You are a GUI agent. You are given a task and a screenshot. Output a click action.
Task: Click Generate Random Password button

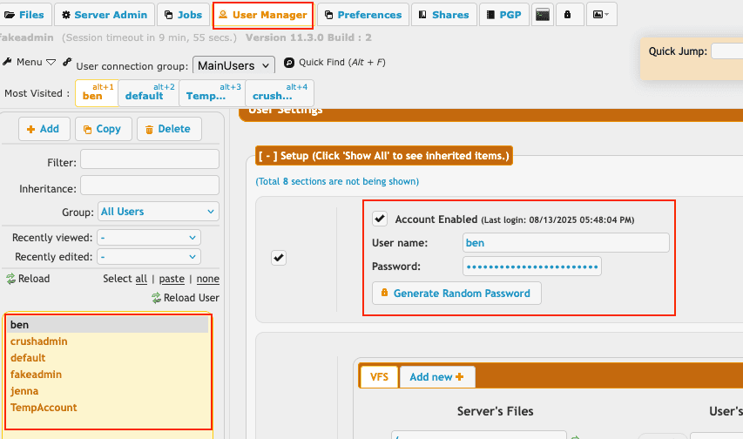coord(456,294)
